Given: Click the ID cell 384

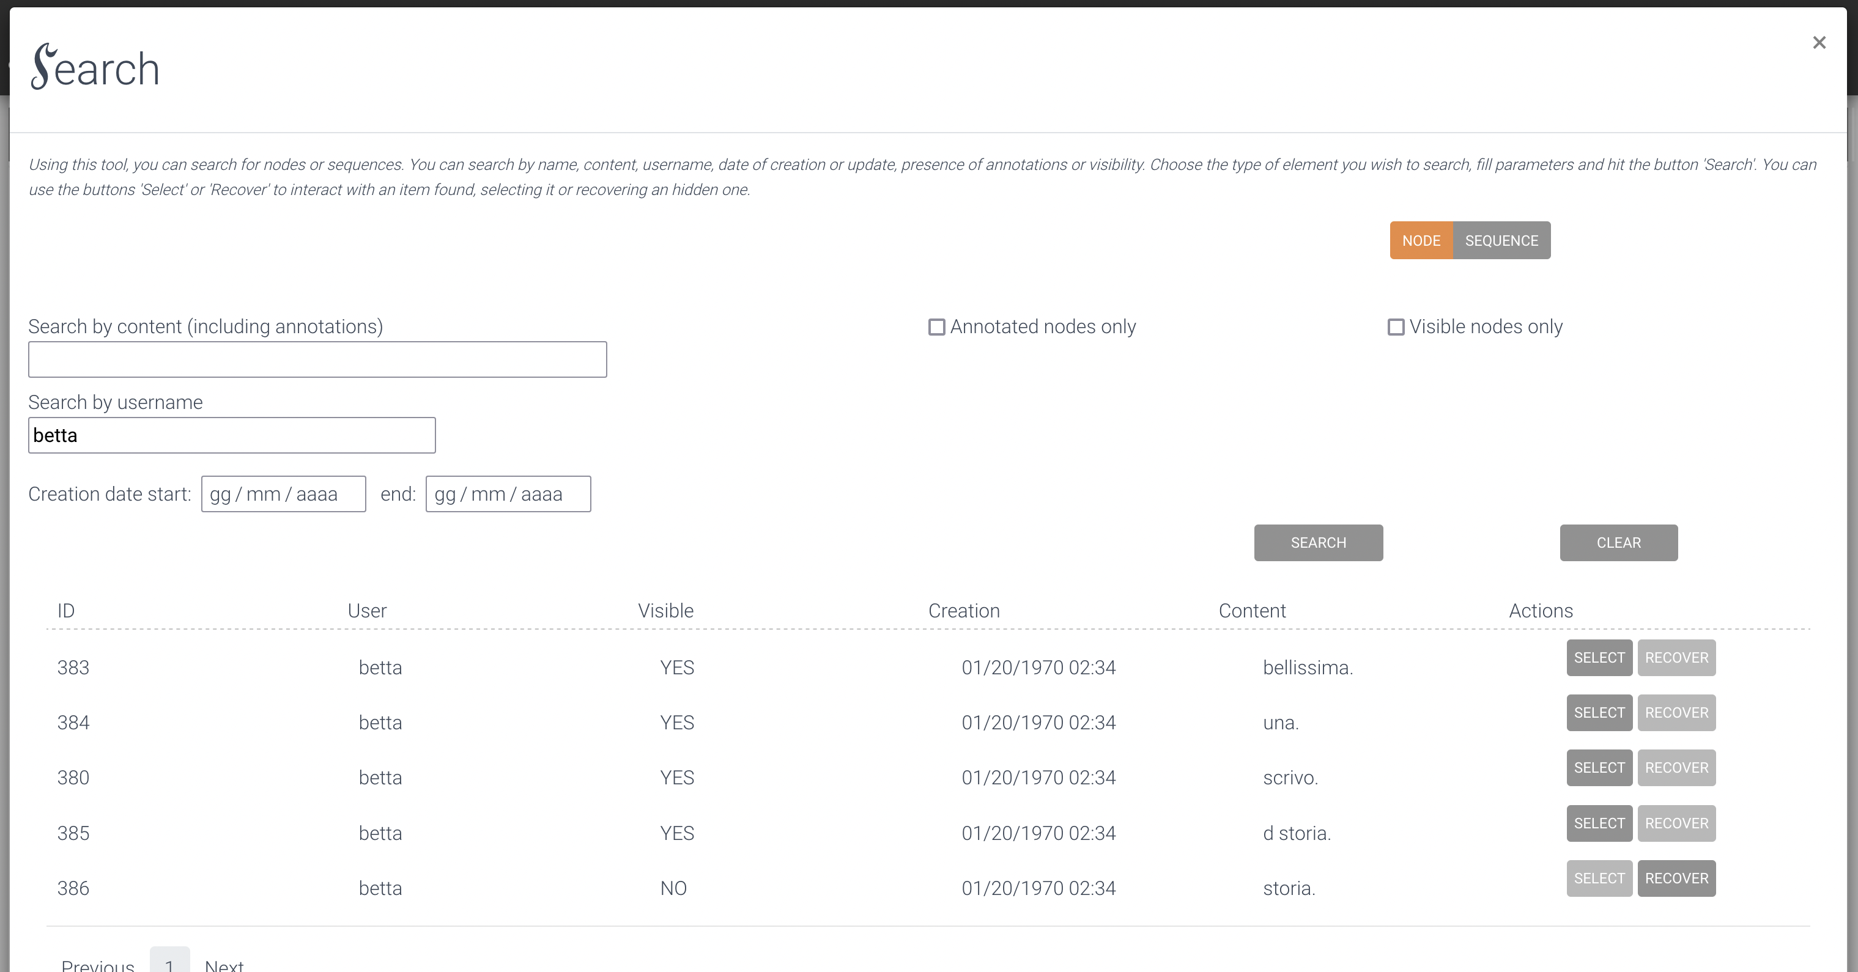Looking at the screenshot, I should point(73,723).
